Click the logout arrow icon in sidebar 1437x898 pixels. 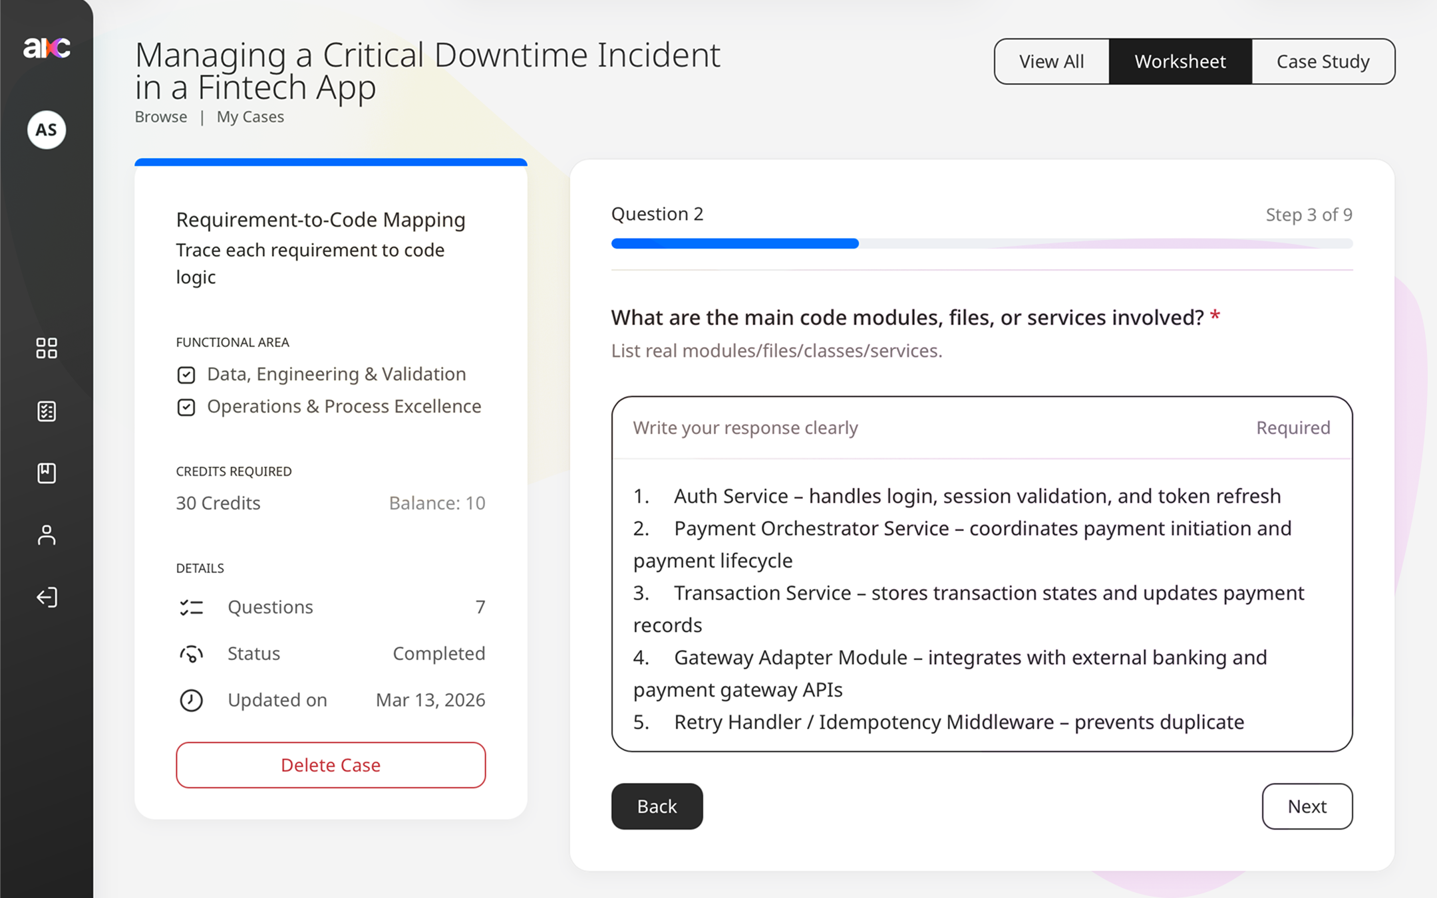click(47, 597)
